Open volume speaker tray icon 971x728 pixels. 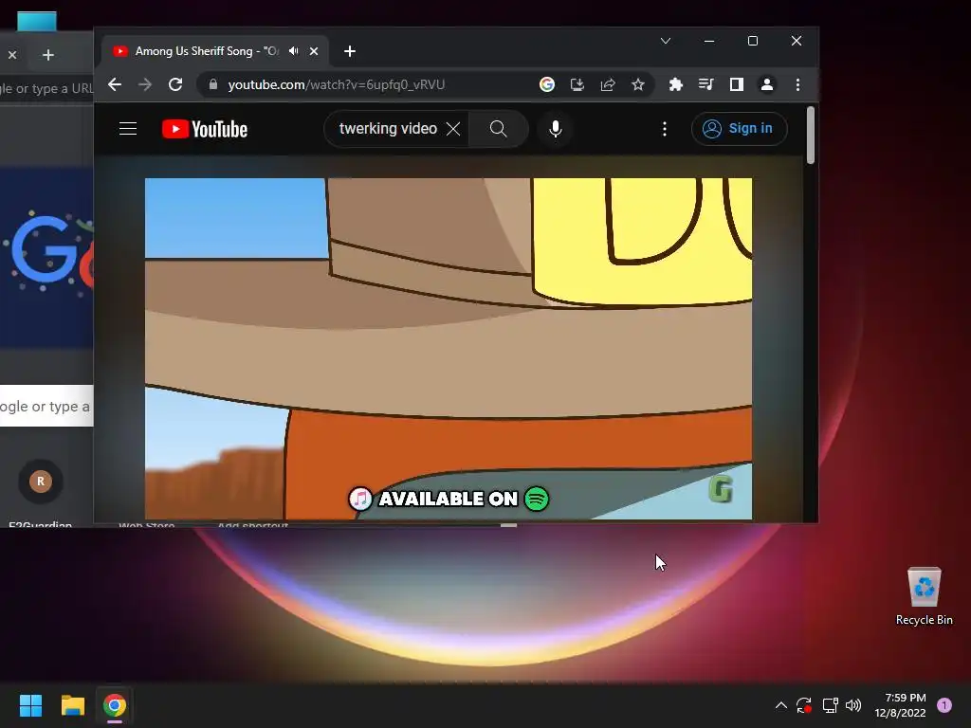click(x=853, y=705)
